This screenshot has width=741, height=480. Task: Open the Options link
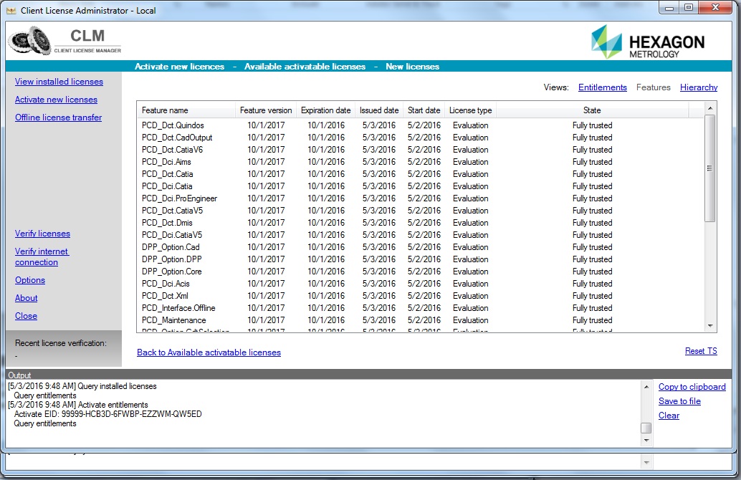[30, 280]
